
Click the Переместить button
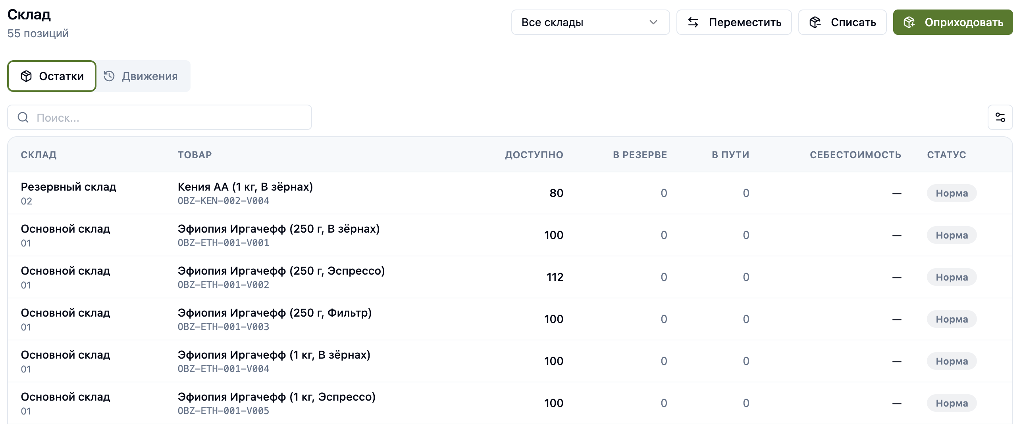[x=734, y=22]
